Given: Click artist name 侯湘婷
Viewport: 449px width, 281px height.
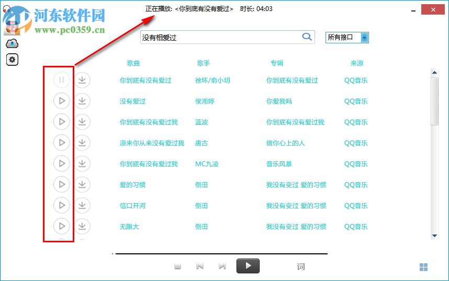Looking at the screenshot, I should pos(205,101).
